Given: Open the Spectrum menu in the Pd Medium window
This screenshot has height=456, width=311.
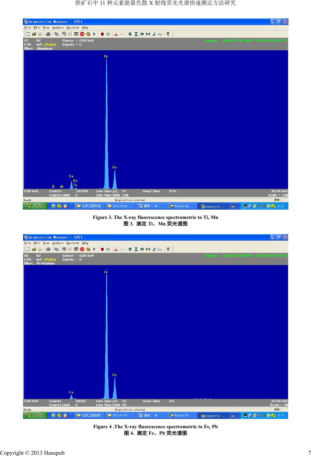Looking at the screenshot, I should (x=73, y=243).
